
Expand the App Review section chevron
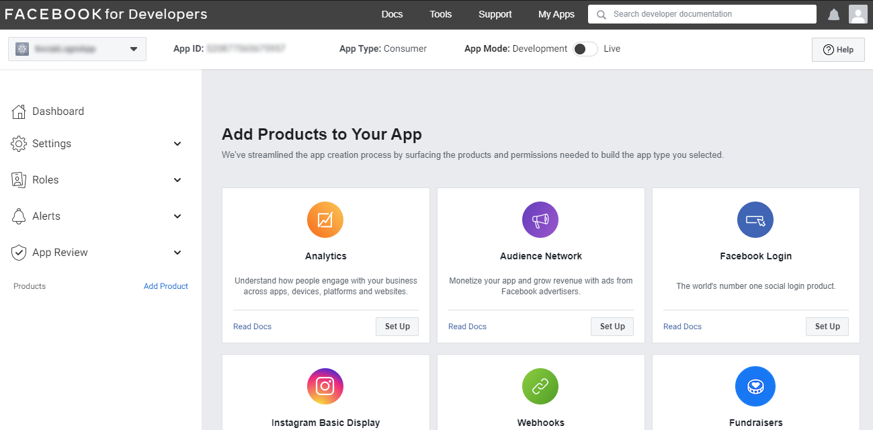pyautogui.click(x=177, y=253)
